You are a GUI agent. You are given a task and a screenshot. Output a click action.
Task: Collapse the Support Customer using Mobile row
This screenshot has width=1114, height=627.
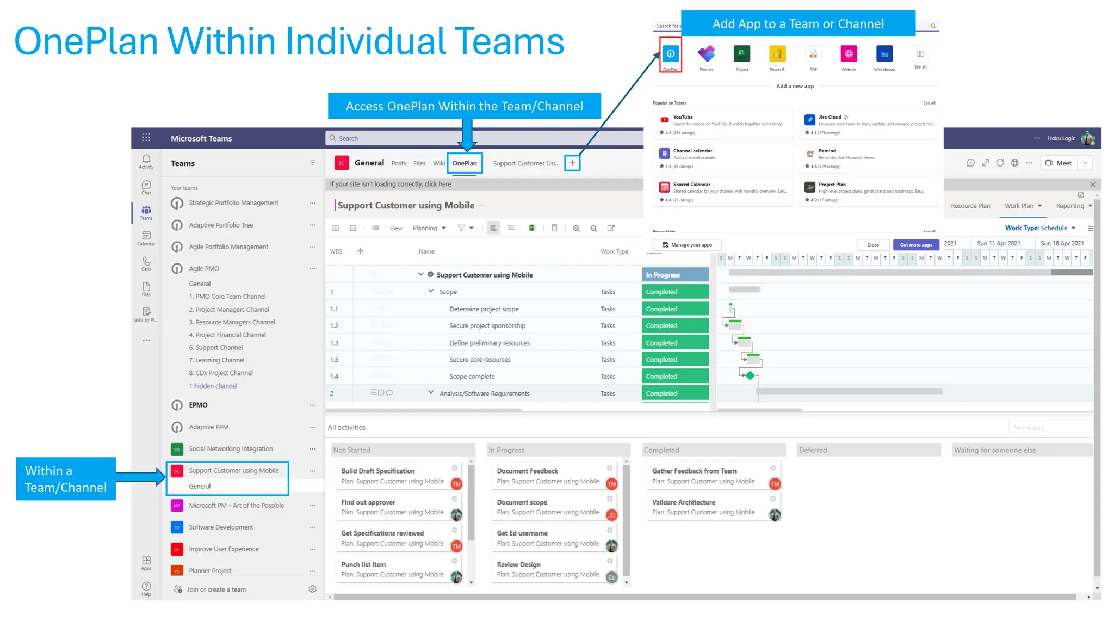[x=420, y=274]
